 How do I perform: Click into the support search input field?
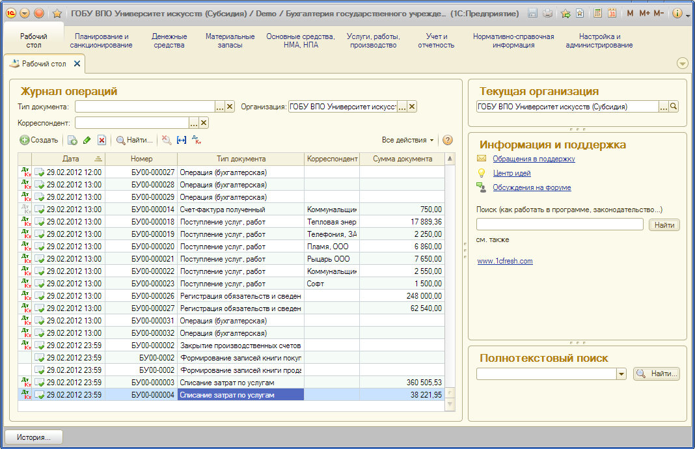click(x=560, y=224)
